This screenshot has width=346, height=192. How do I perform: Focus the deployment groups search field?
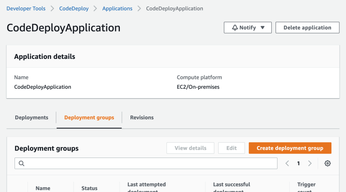pos(146,163)
